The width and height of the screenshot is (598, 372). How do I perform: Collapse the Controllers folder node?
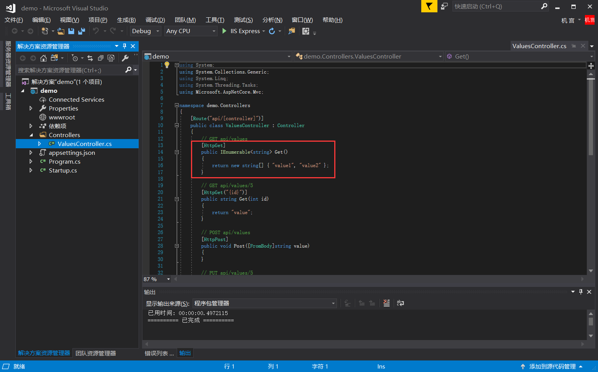pos(31,135)
